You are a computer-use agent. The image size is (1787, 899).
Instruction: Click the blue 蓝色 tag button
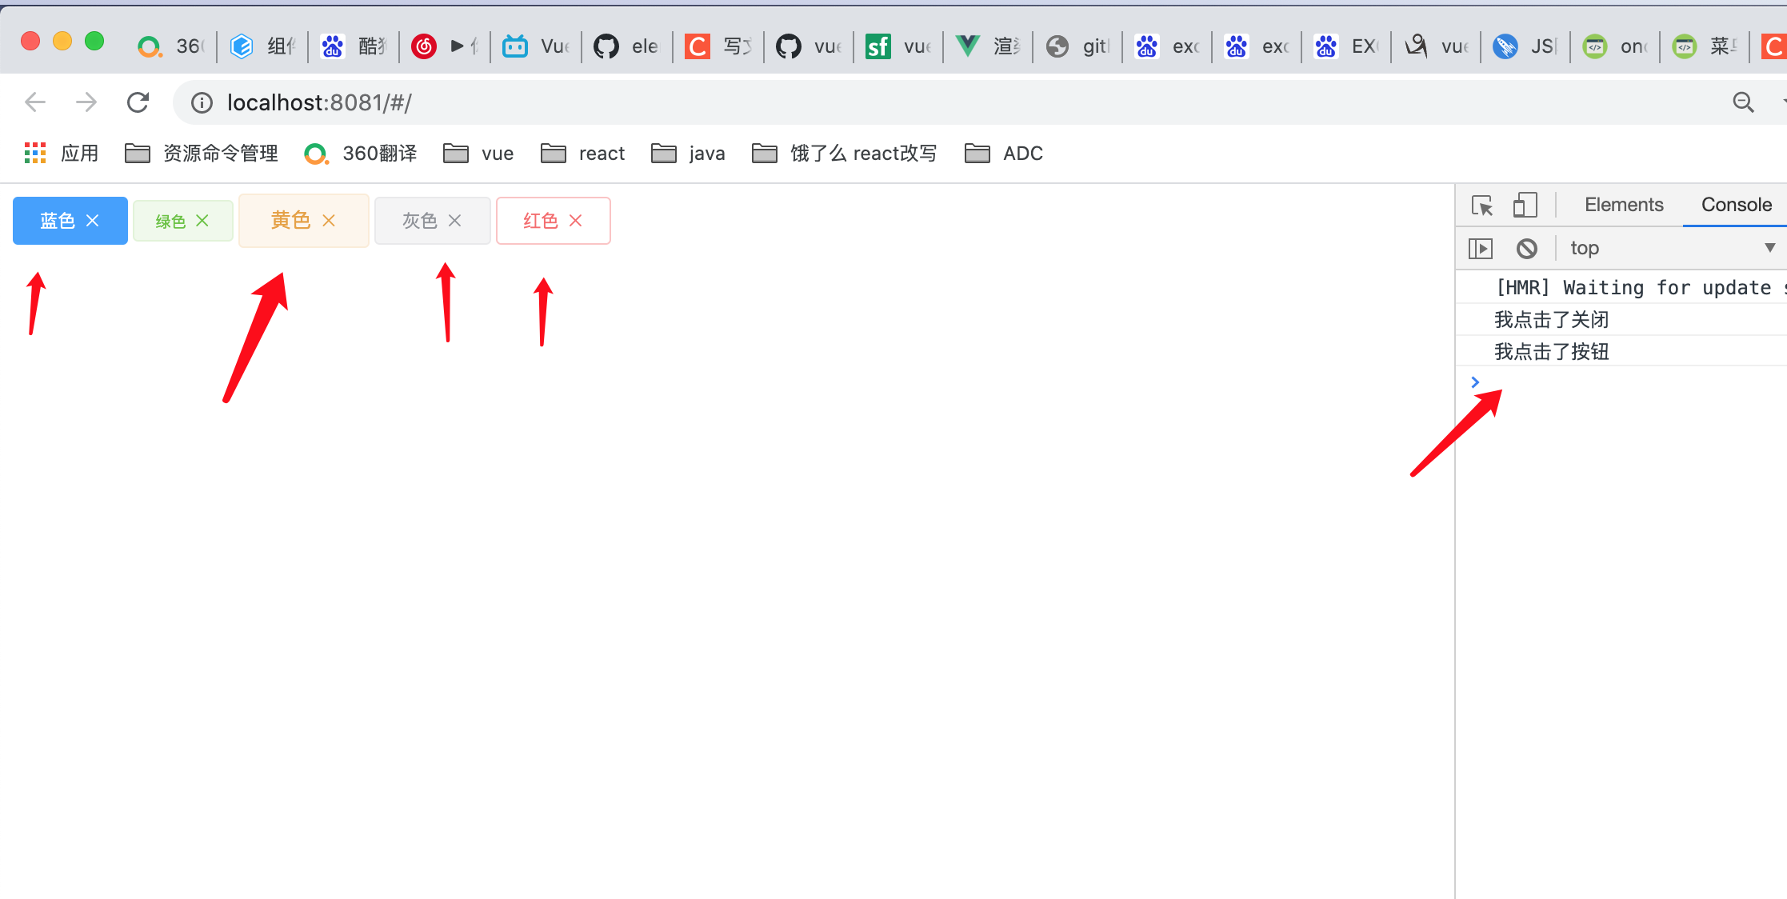pos(70,221)
